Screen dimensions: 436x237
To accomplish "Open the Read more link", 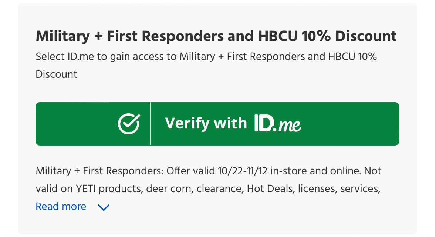I will 61,207.
